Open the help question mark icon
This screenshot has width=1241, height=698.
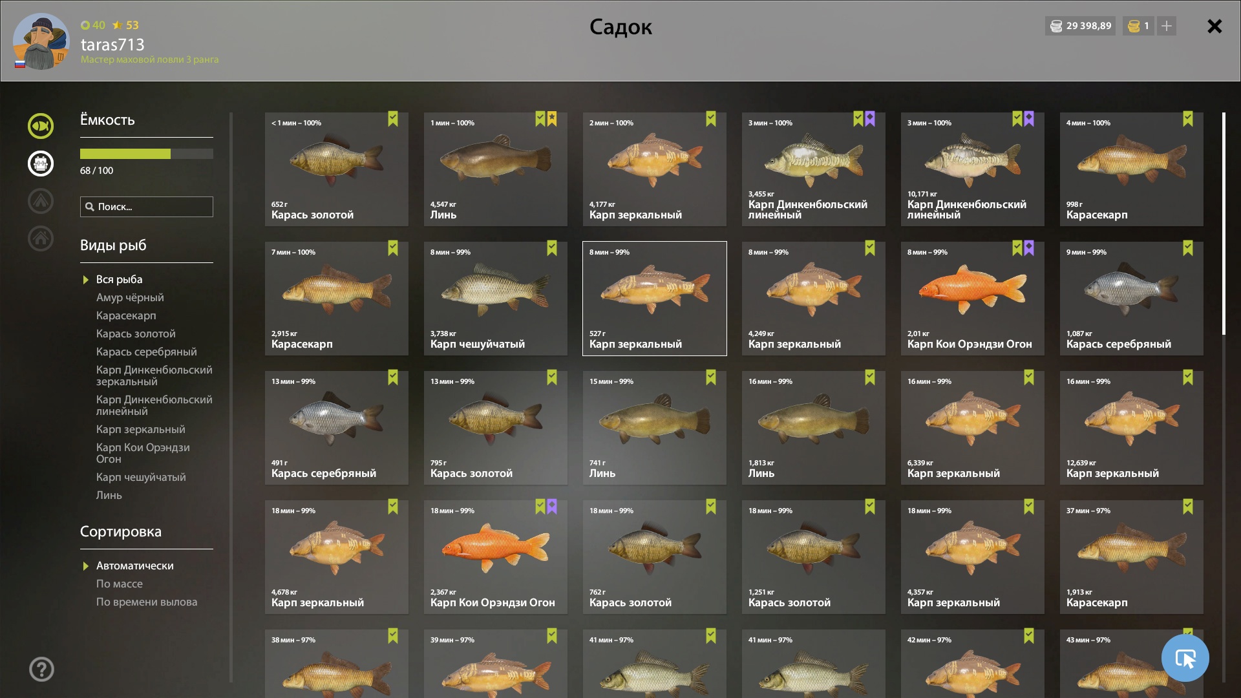[41, 670]
